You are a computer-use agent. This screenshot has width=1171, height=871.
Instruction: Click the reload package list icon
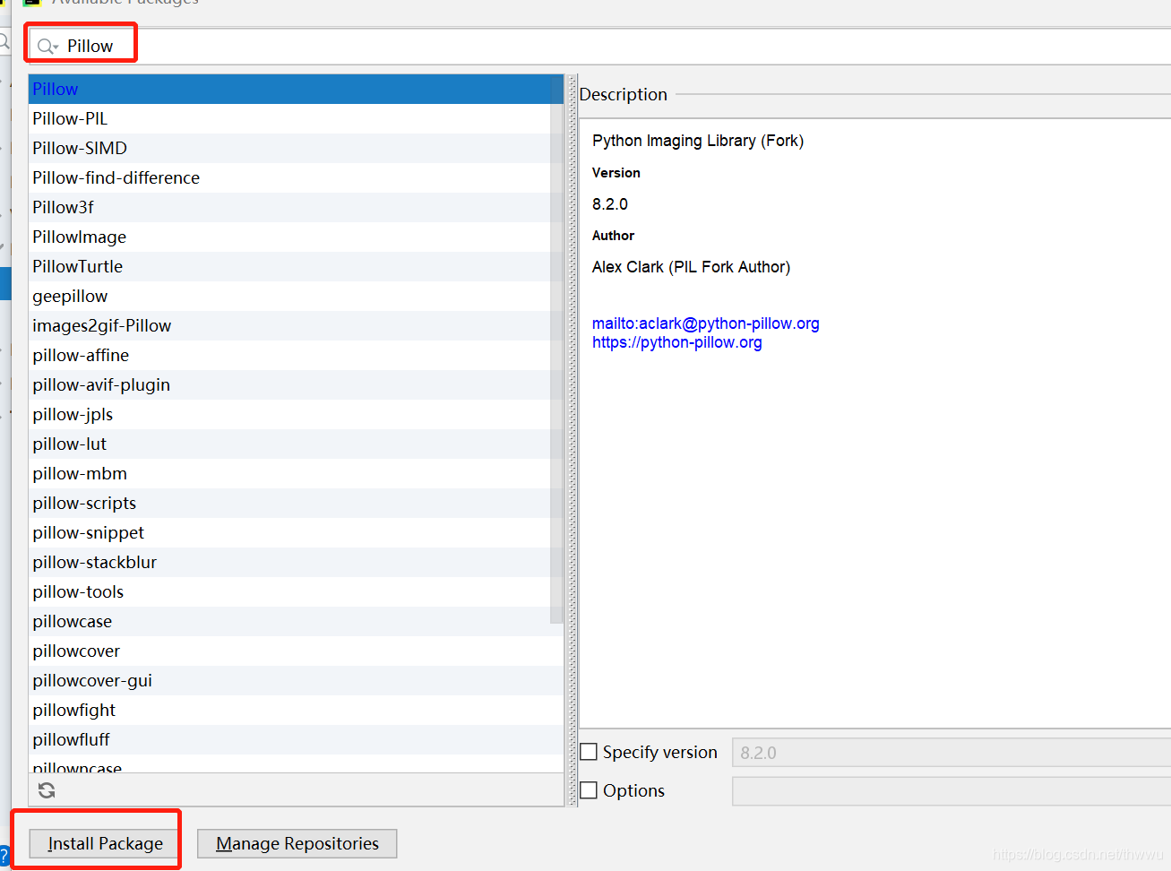point(47,789)
